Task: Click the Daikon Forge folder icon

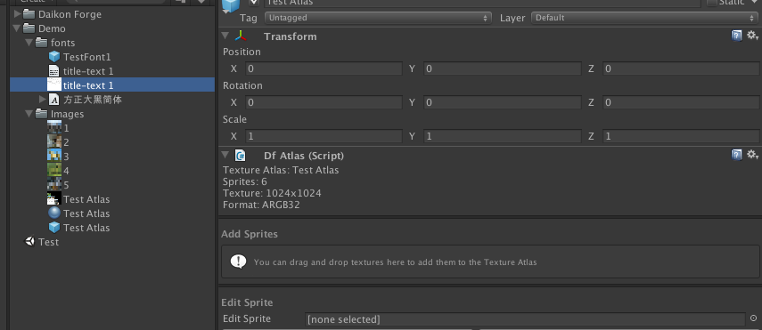Action: (29, 14)
